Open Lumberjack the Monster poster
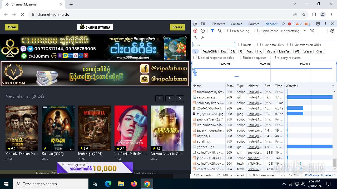337x189 pixels. pyautogui.click(x=131, y=128)
